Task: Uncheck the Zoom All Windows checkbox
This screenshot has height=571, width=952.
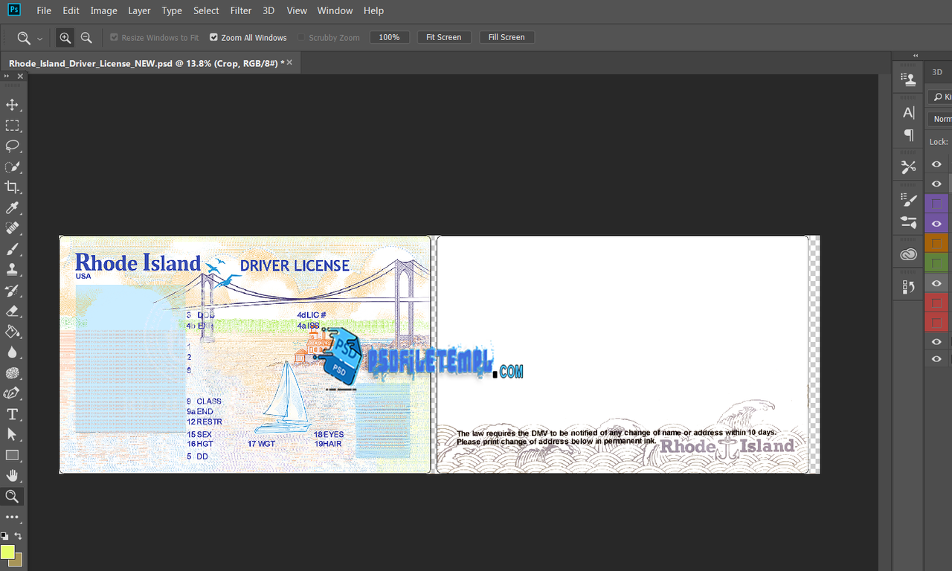Action: [213, 37]
